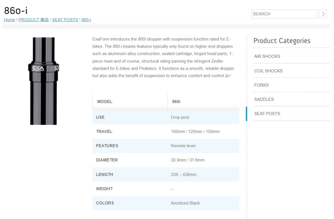Click the 860-i page title heading
The height and width of the screenshot is (219, 334).
click(16, 11)
